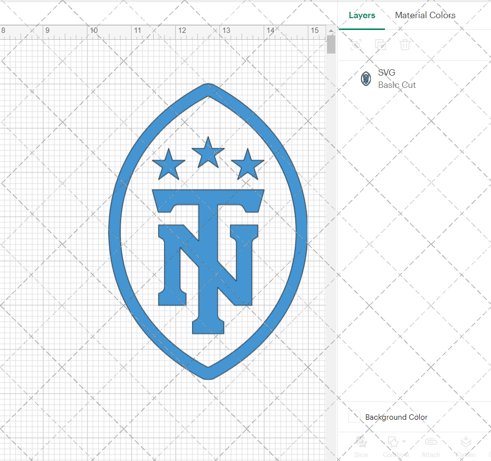The height and width of the screenshot is (461, 491).
Task: Click the vertical scrollbar thumb
Action: 331,45
